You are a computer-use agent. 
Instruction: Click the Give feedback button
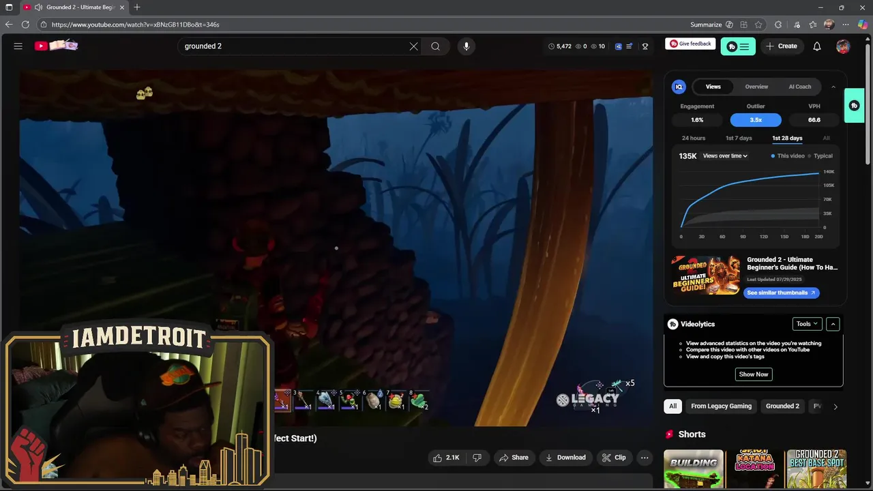(x=690, y=44)
